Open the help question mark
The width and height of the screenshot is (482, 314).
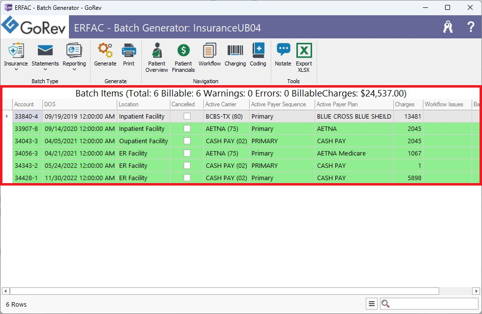click(471, 27)
